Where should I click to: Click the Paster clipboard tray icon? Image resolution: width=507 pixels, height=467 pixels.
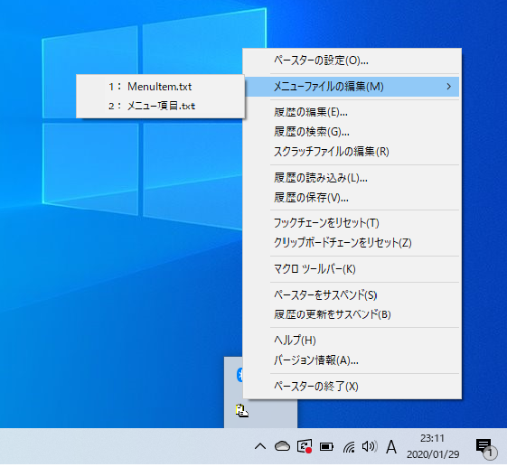tap(241, 411)
